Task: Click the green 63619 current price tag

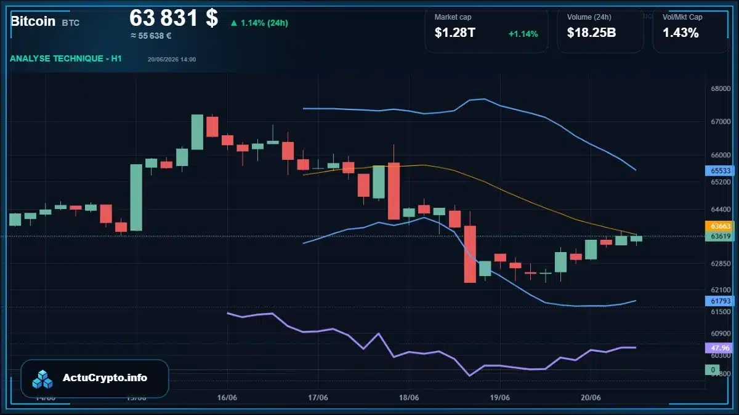Action: click(719, 236)
